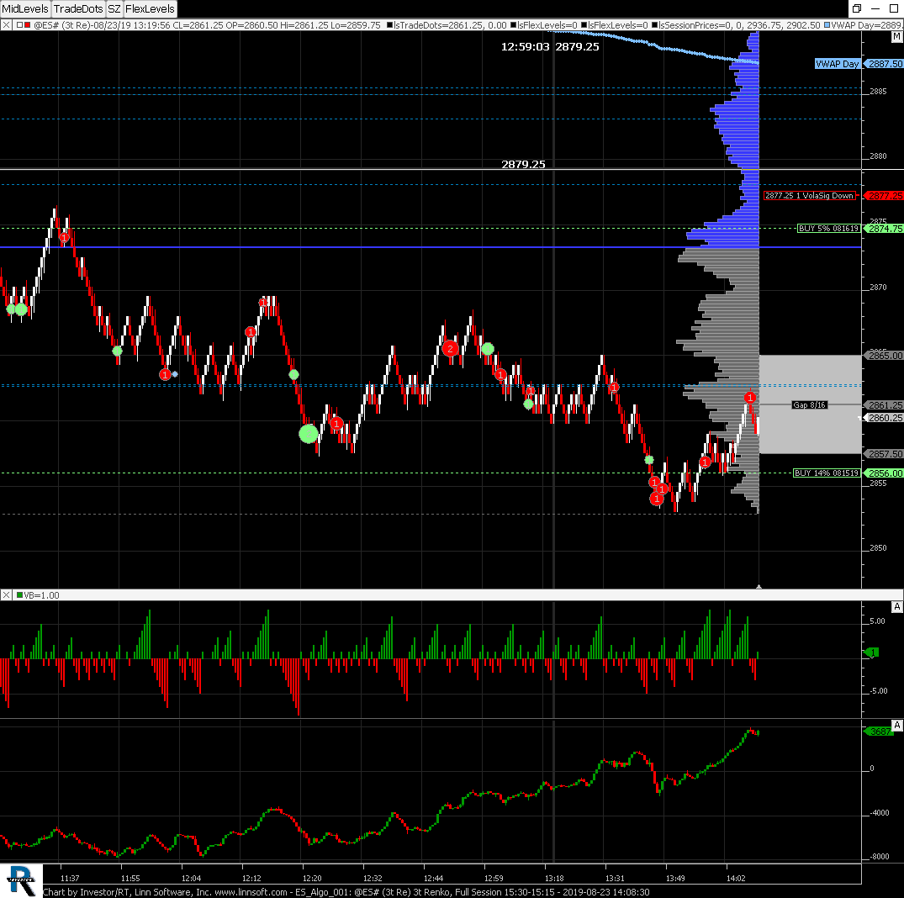Viewport: 904px width, 898px height.
Task: Click the 12:20 time axis label
Action: [x=312, y=878]
